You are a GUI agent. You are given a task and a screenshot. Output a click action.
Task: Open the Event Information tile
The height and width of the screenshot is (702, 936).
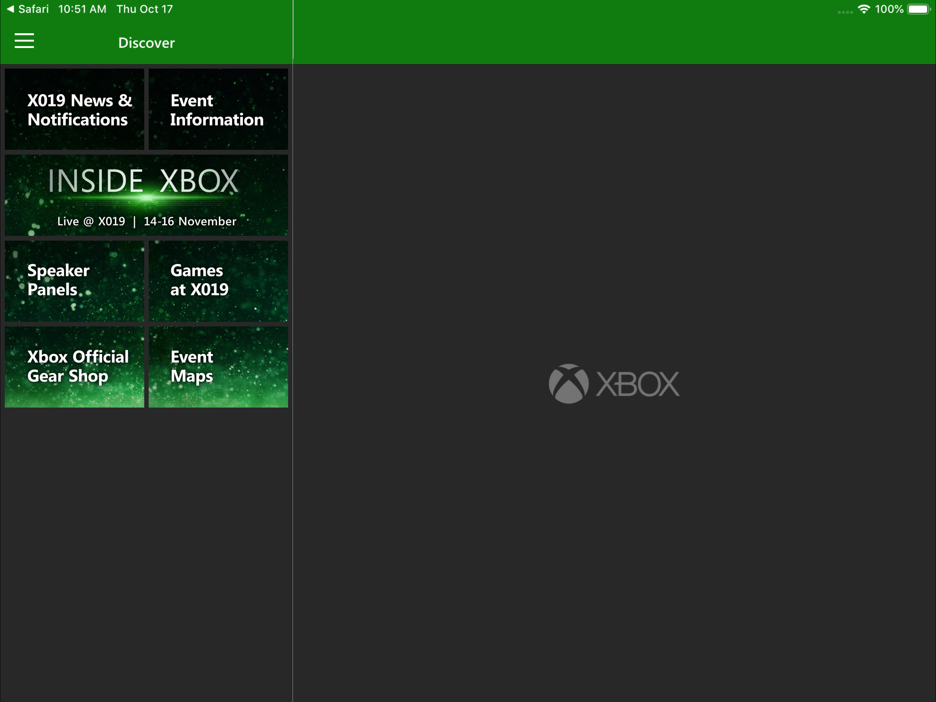(x=218, y=109)
